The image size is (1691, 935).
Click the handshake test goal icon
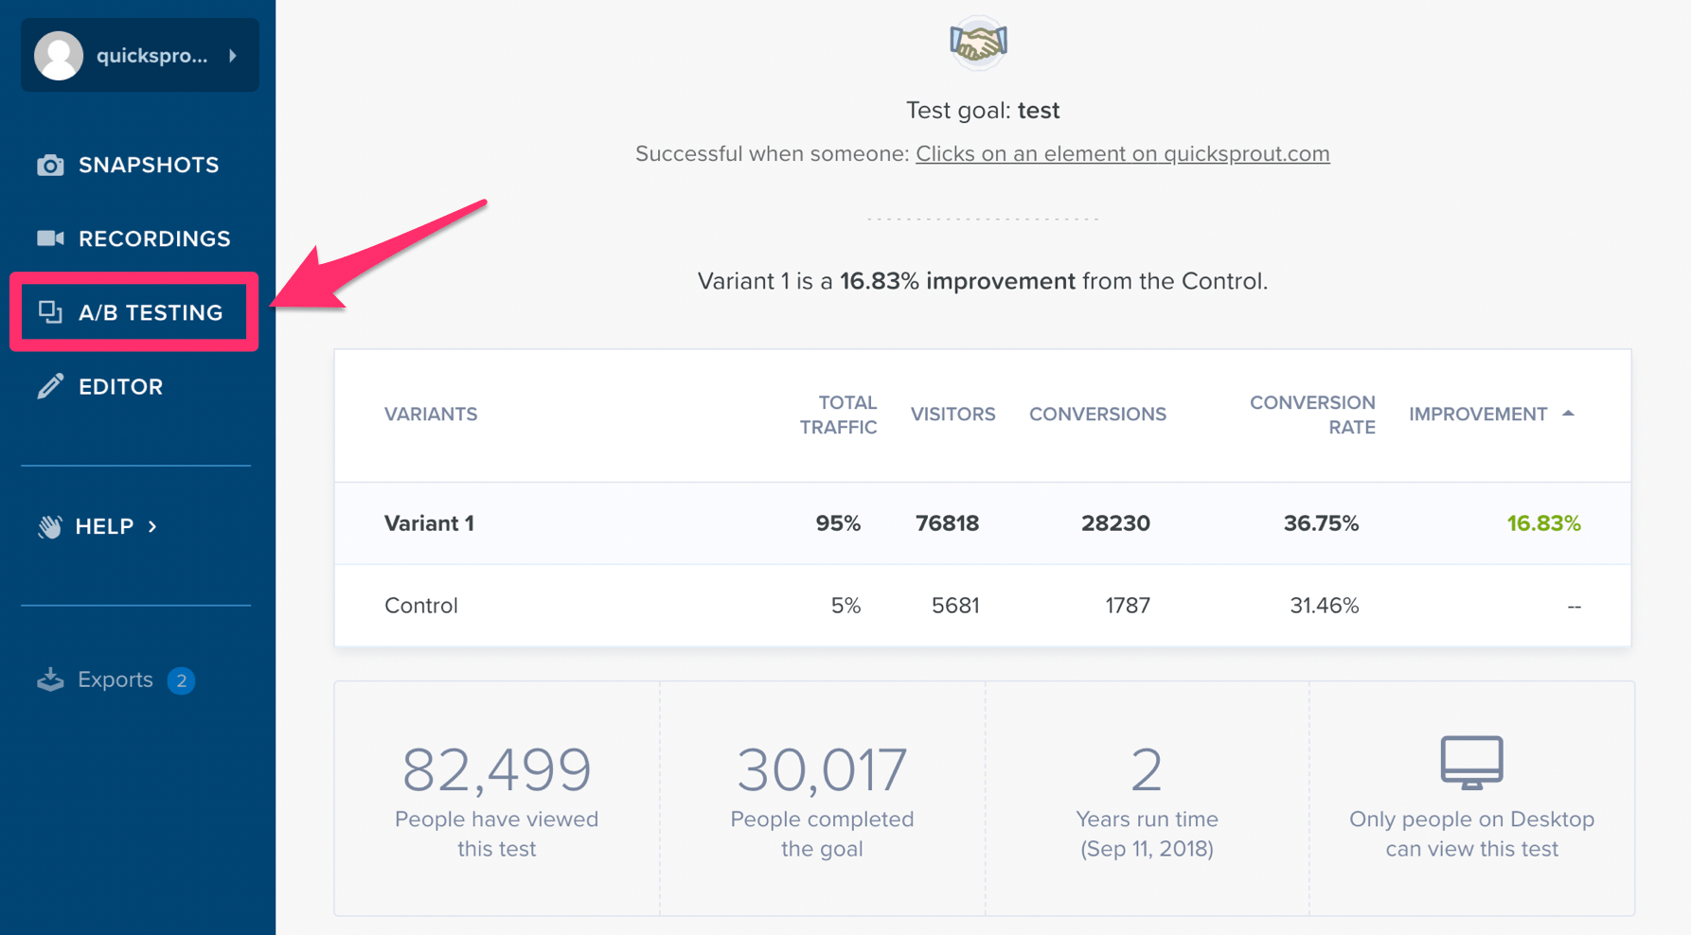point(979,44)
